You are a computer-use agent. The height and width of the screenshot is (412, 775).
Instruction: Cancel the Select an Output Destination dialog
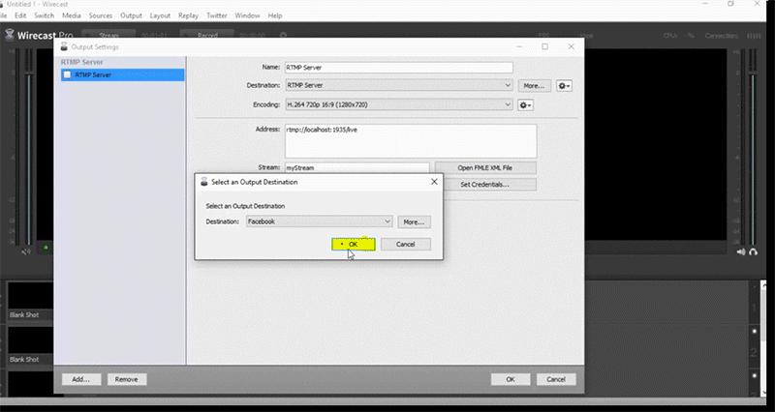405,245
